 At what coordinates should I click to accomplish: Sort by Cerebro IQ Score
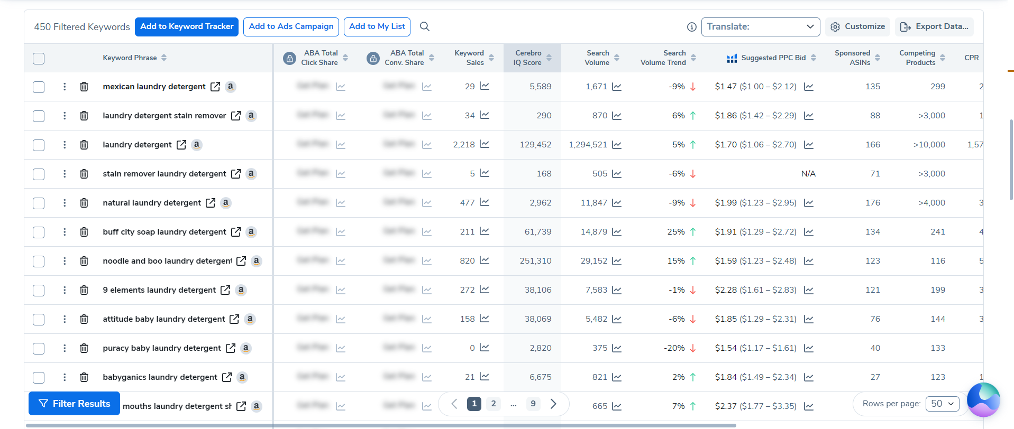click(x=549, y=58)
